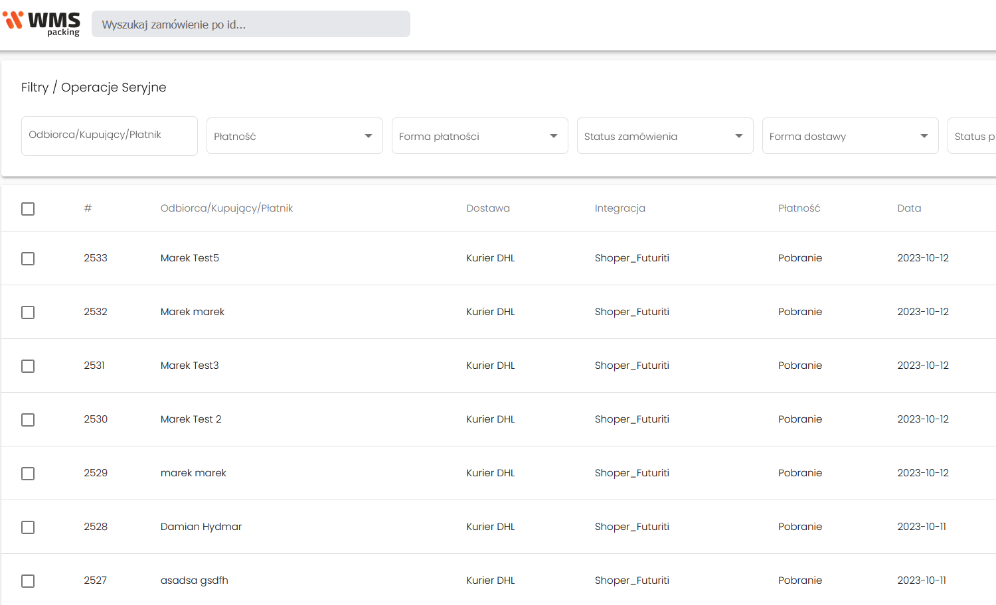Click the Data column header

(909, 208)
